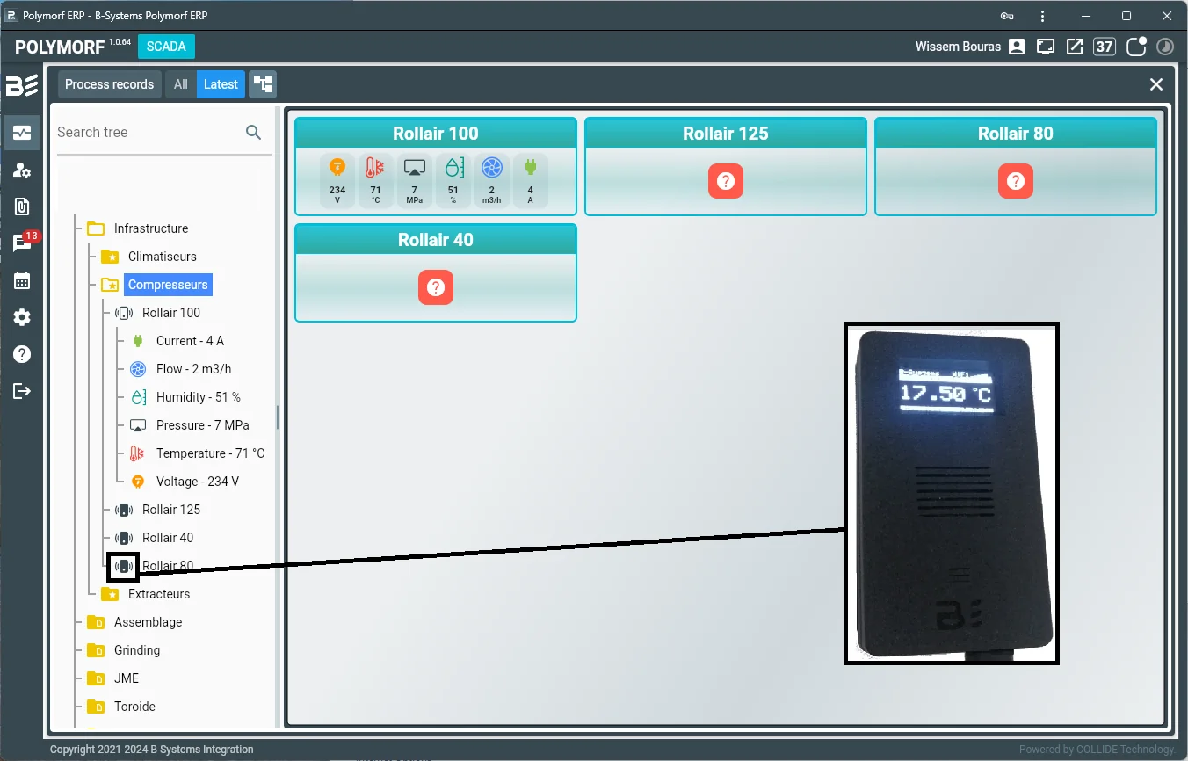Open user settings icon in left sidebar
This screenshot has height=761, width=1188.
(21, 170)
